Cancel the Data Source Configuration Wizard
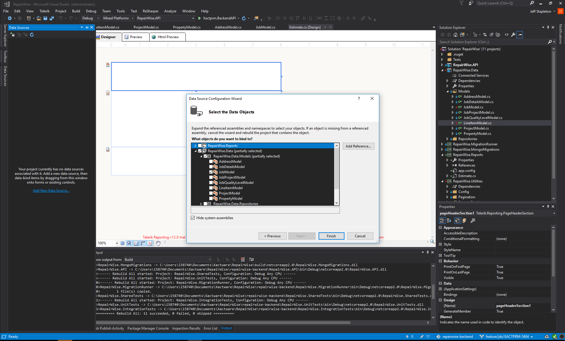Screen dimensions: 565x341 pyautogui.click(x=360, y=236)
